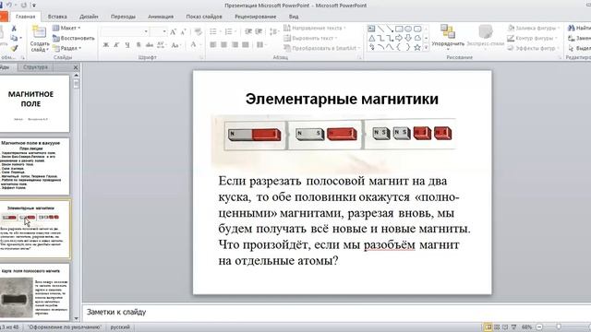Click the columns icon
Image resolution: width=591 pixels, height=332 pixels.
260,45
